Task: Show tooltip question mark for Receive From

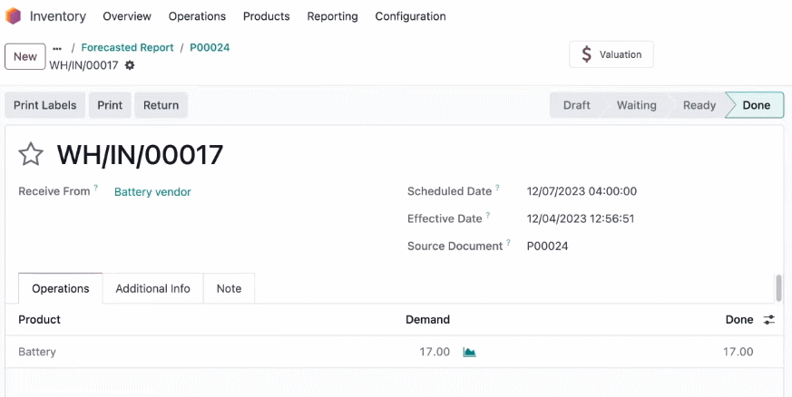Action: [x=96, y=187]
